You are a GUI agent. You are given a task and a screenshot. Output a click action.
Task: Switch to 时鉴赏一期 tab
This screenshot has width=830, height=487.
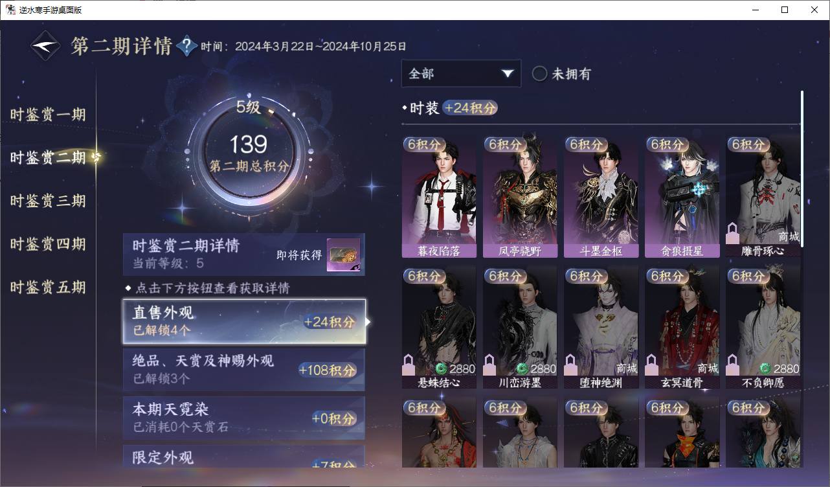coord(48,115)
